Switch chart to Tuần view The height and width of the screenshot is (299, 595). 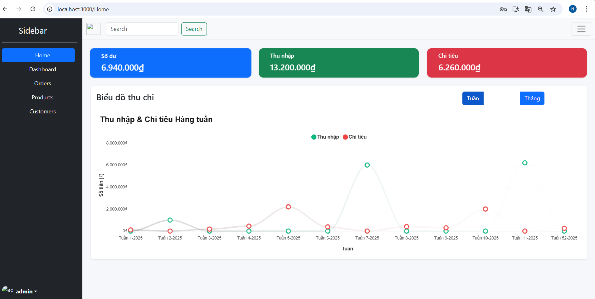(x=472, y=98)
